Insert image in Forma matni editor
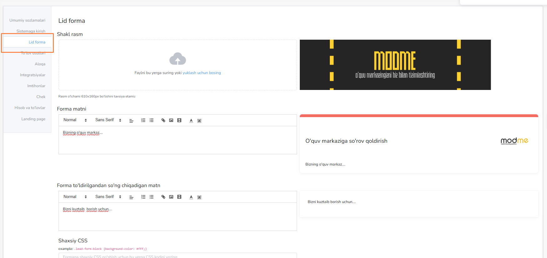 pos(171,120)
